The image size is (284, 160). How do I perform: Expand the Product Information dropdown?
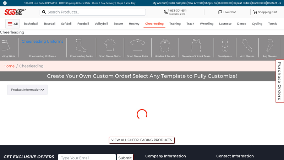pos(27,90)
